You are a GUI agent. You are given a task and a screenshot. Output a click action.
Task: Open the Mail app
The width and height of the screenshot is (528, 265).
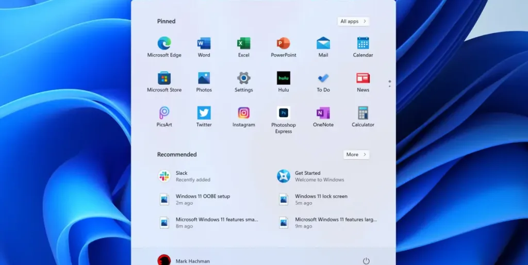tap(323, 47)
